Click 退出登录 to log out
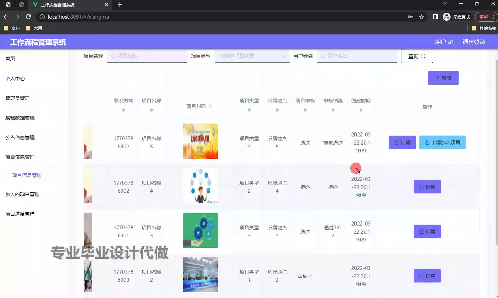Screen dimensions: 498x298 [474, 42]
